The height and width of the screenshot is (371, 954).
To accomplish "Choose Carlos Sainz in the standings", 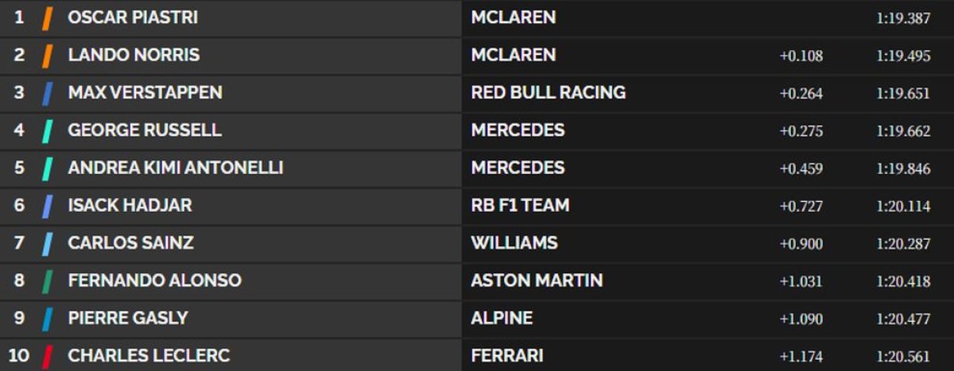I will point(130,243).
